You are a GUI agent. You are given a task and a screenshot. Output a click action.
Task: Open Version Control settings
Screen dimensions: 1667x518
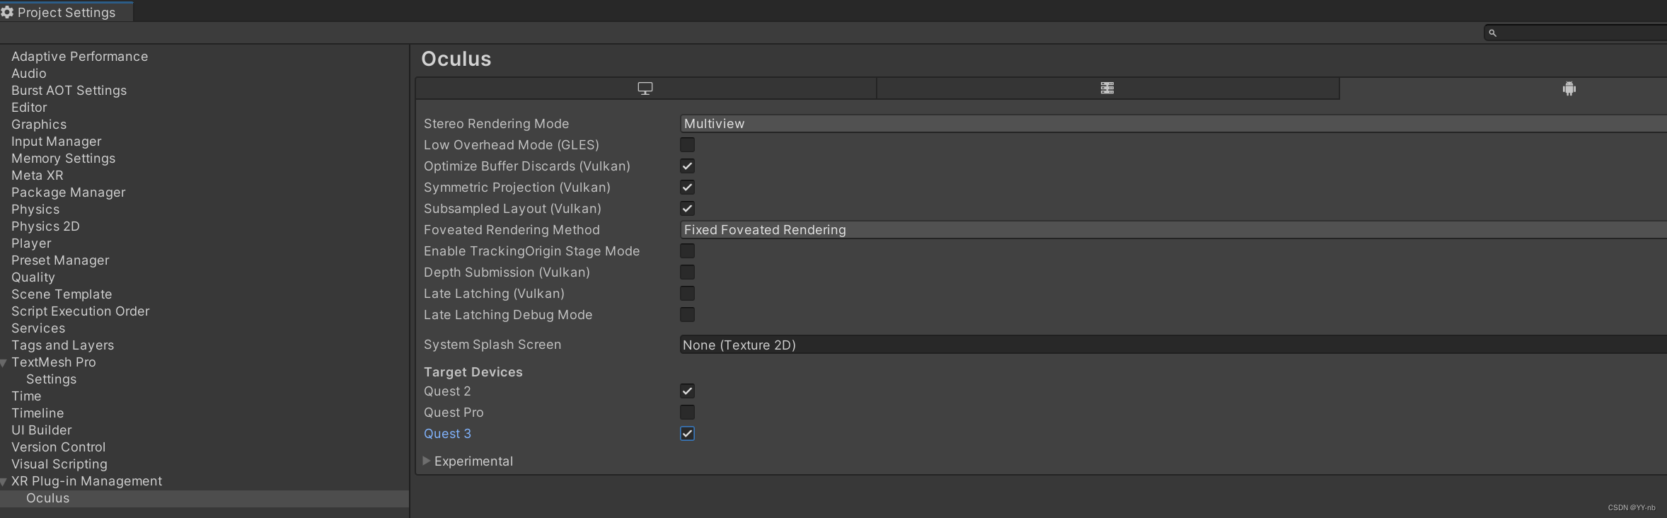coord(58,447)
